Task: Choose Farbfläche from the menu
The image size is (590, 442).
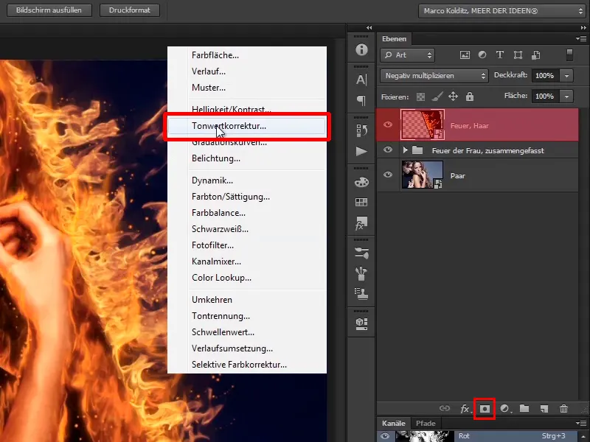Action: pyautogui.click(x=247, y=55)
